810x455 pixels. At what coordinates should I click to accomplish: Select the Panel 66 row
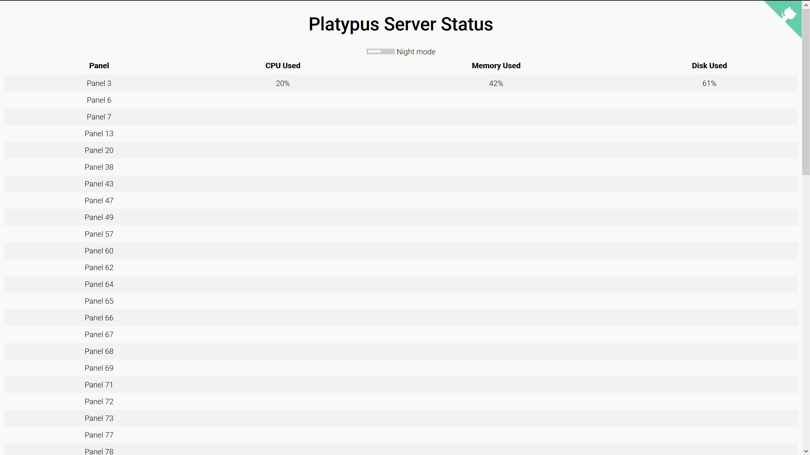coord(99,318)
